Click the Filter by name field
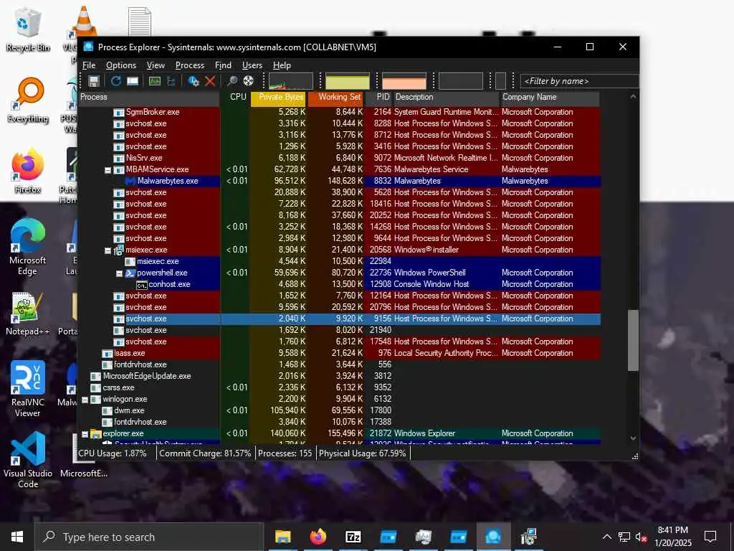The image size is (734, 551). (x=579, y=81)
